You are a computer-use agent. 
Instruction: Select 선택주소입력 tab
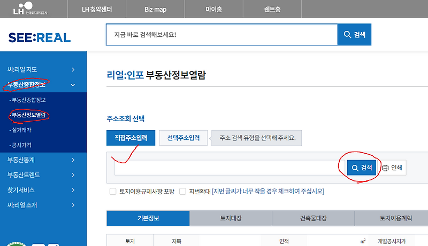(x=183, y=138)
